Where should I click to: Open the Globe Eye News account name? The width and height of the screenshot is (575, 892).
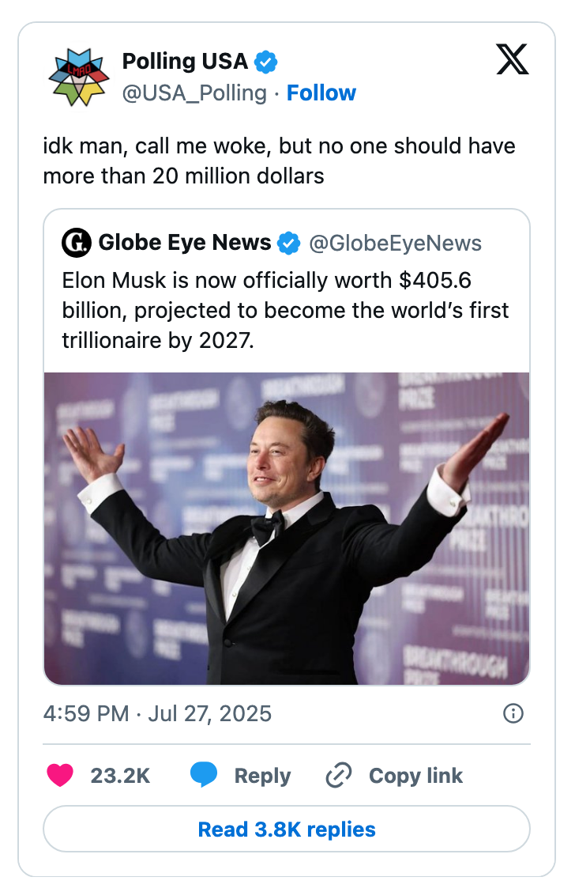coord(185,243)
